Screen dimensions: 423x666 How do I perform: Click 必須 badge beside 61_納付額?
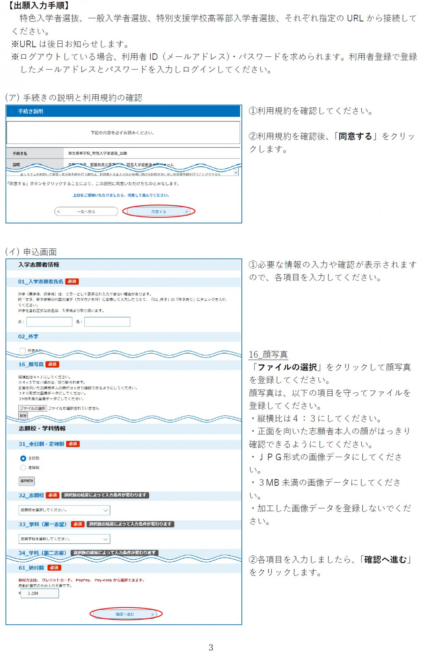(54, 568)
